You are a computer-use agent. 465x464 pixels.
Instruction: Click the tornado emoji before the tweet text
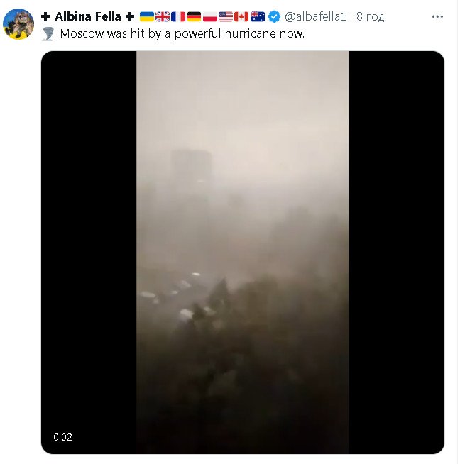pyautogui.click(x=48, y=34)
